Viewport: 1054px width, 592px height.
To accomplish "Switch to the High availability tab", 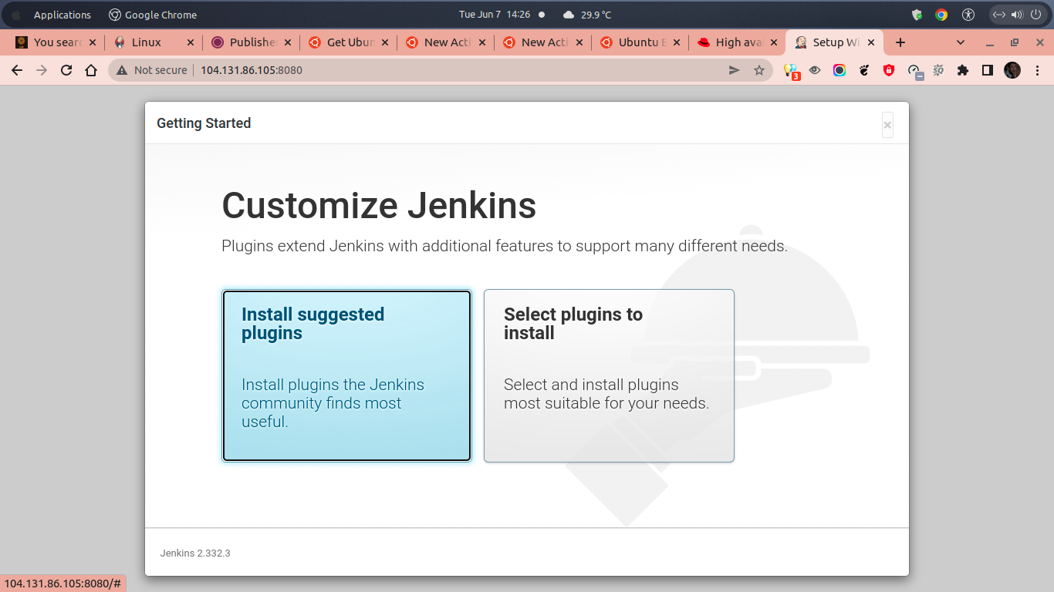I will pyautogui.click(x=737, y=42).
